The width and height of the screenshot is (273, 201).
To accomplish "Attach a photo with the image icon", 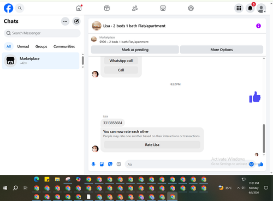I will pos(102,164).
